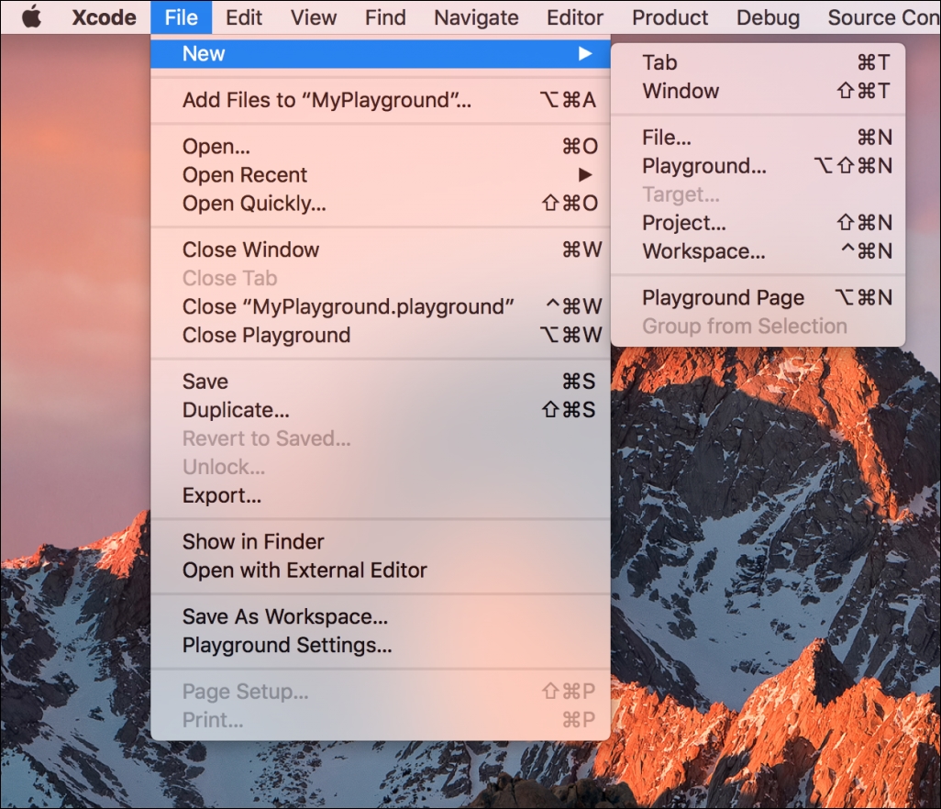
Task: Create a new Playground Page
Action: (x=758, y=297)
